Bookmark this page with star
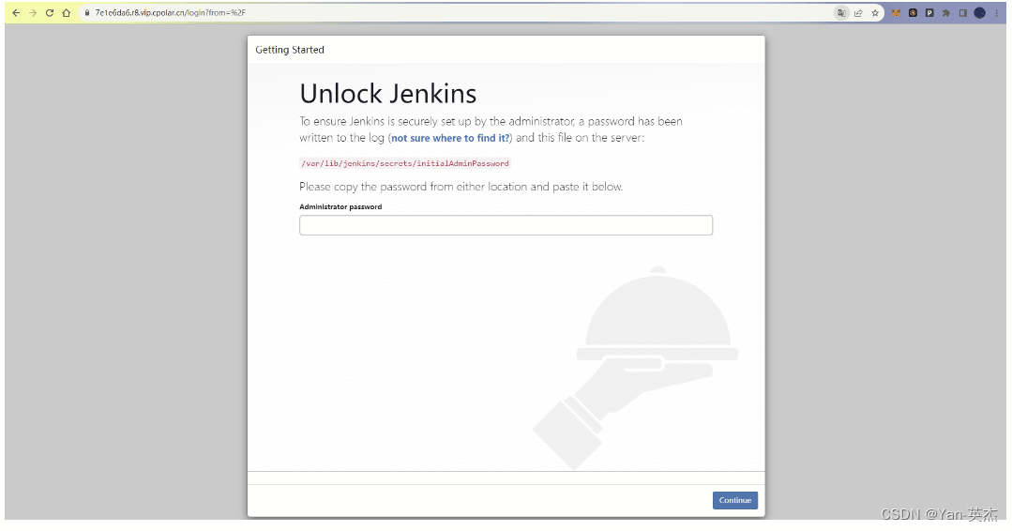The image size is (1012, 531). (x=875, y=13)
